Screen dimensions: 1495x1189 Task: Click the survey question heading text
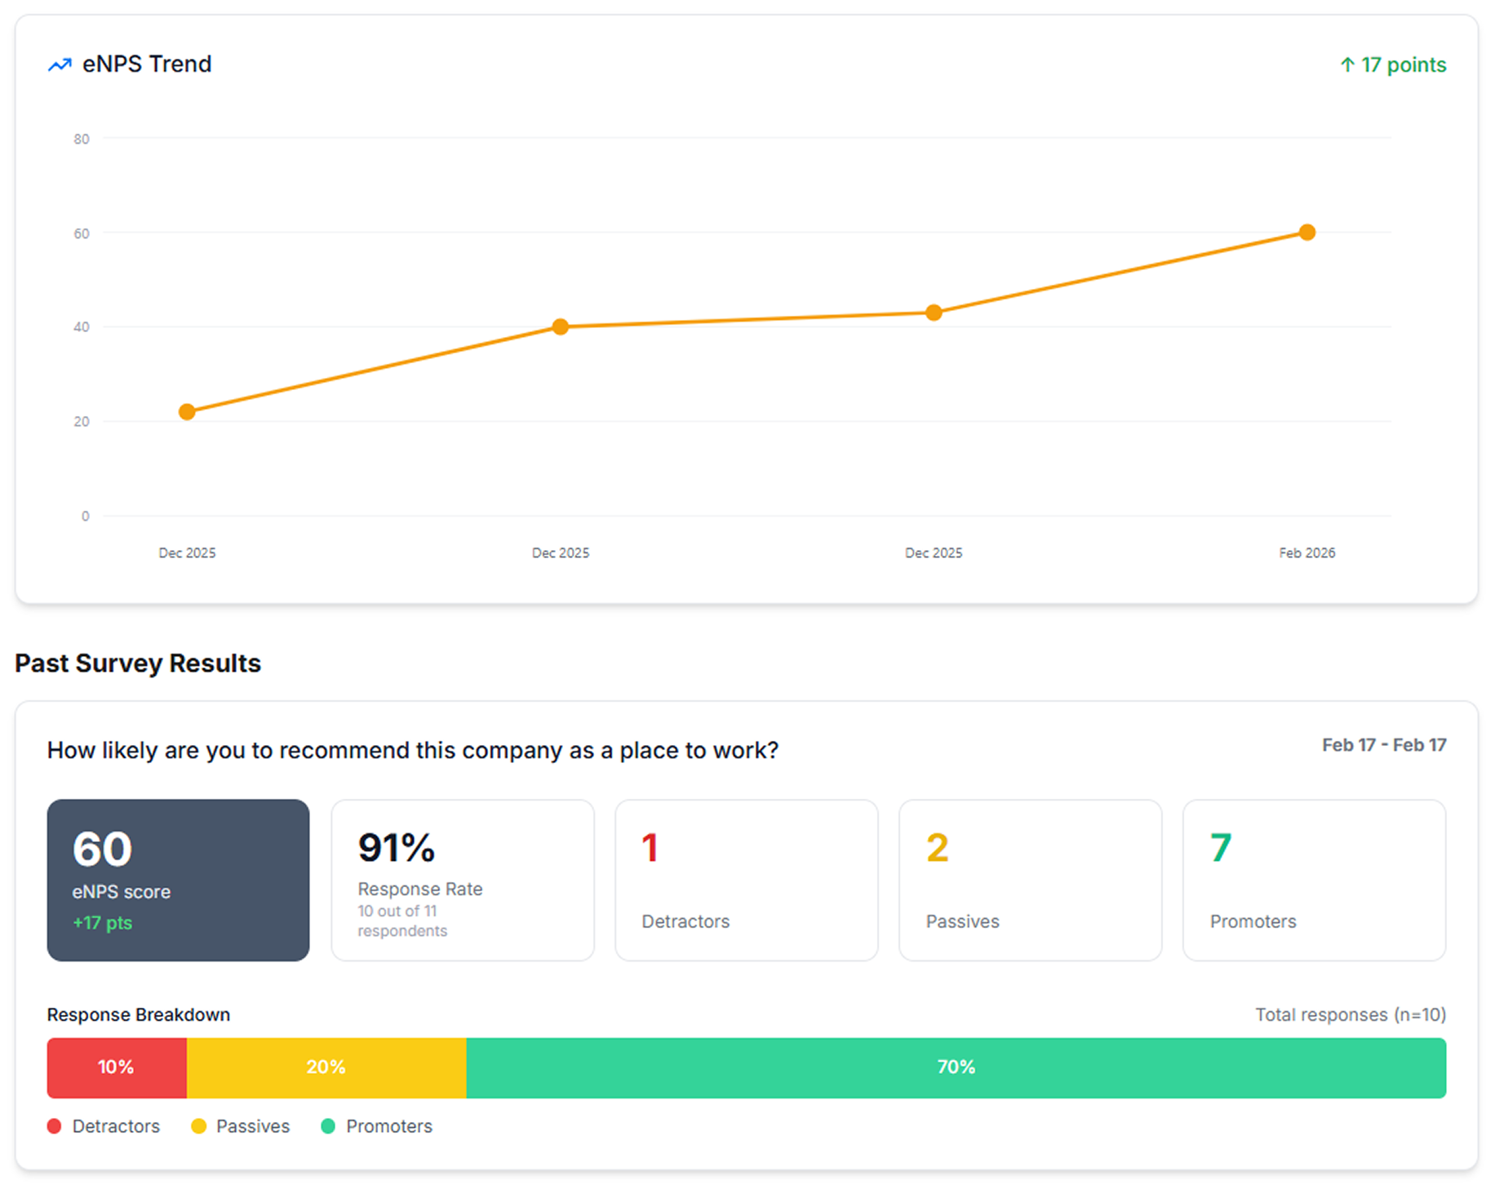412,750
